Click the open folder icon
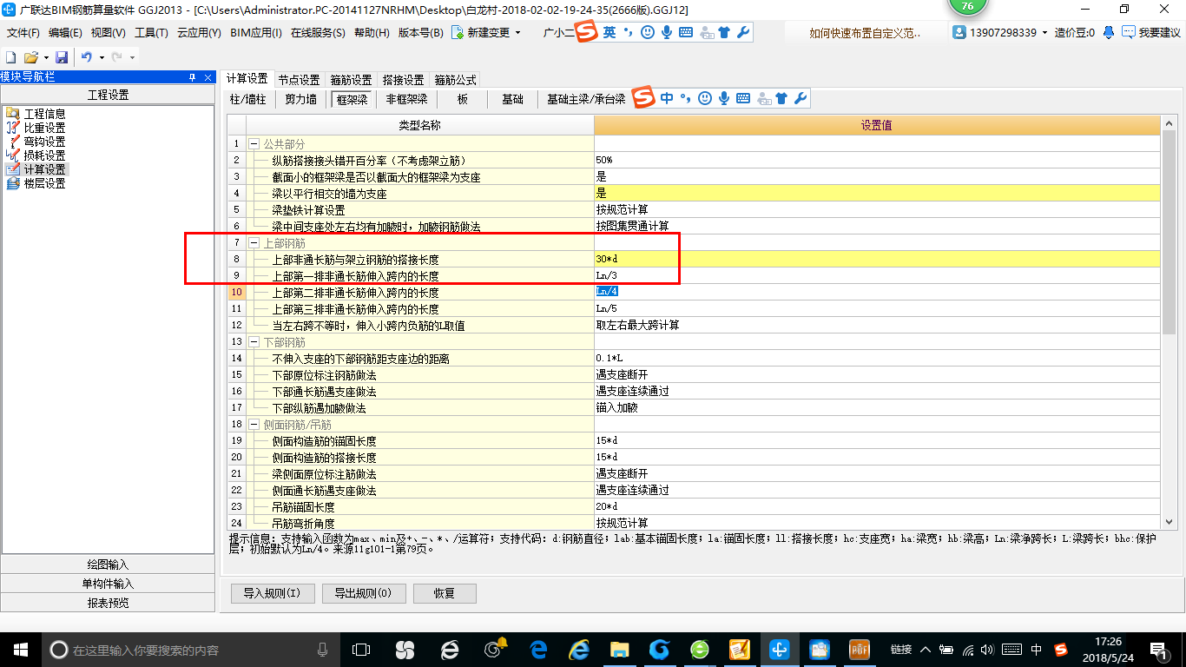The height and width of the screenshot is (667, 1186). point(30,57)
